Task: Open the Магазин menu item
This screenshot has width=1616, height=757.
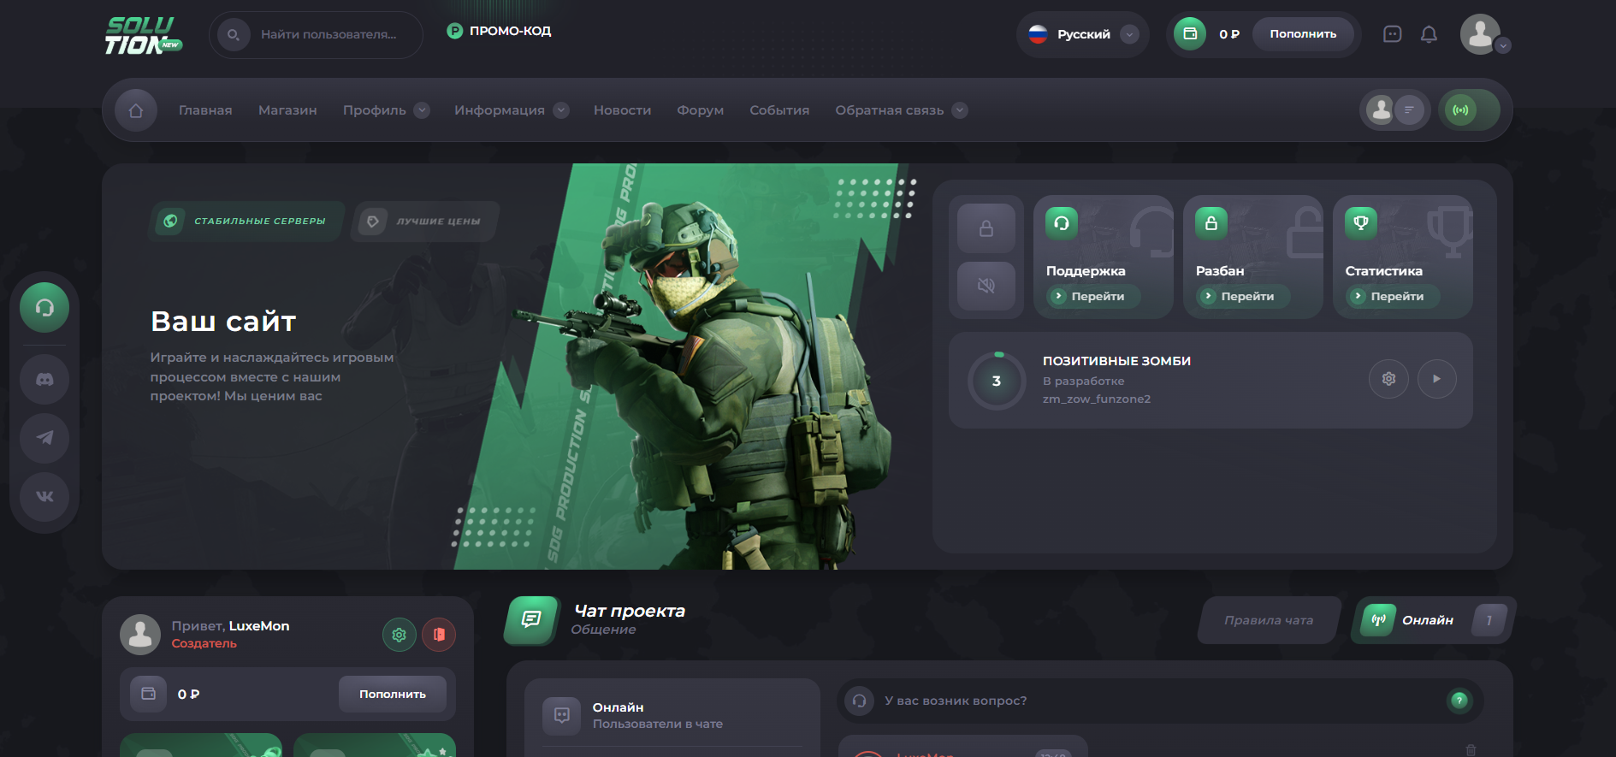Action: point(287,110)
